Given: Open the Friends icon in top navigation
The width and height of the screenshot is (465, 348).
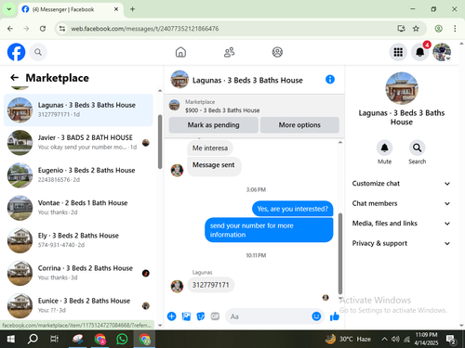Looking at the screenshot, I should point(229,52).
